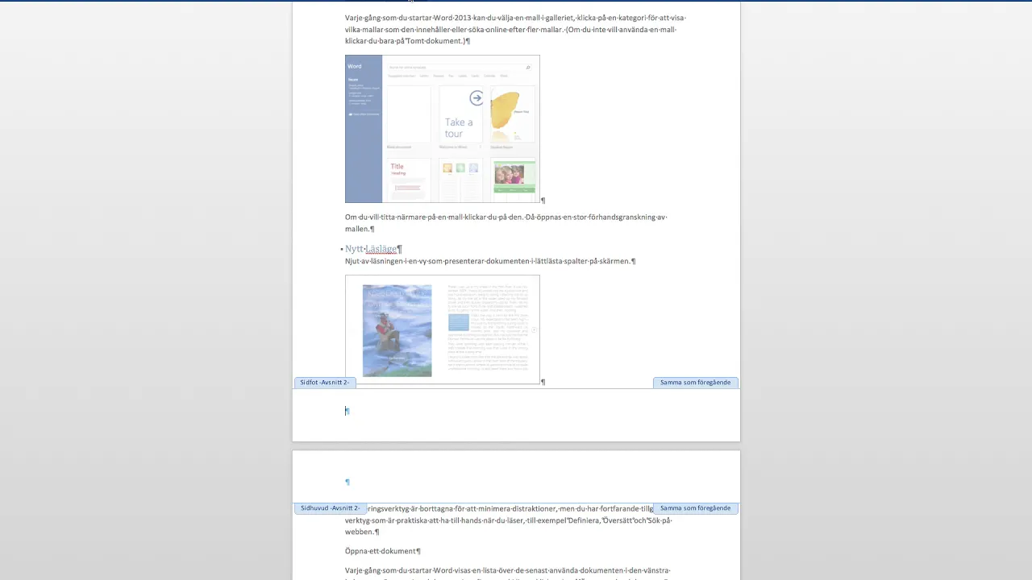Click the 'Take a tour' tile in screenshot image
This screenshot has width=1032, height=580.
click(x=460, y=114)
